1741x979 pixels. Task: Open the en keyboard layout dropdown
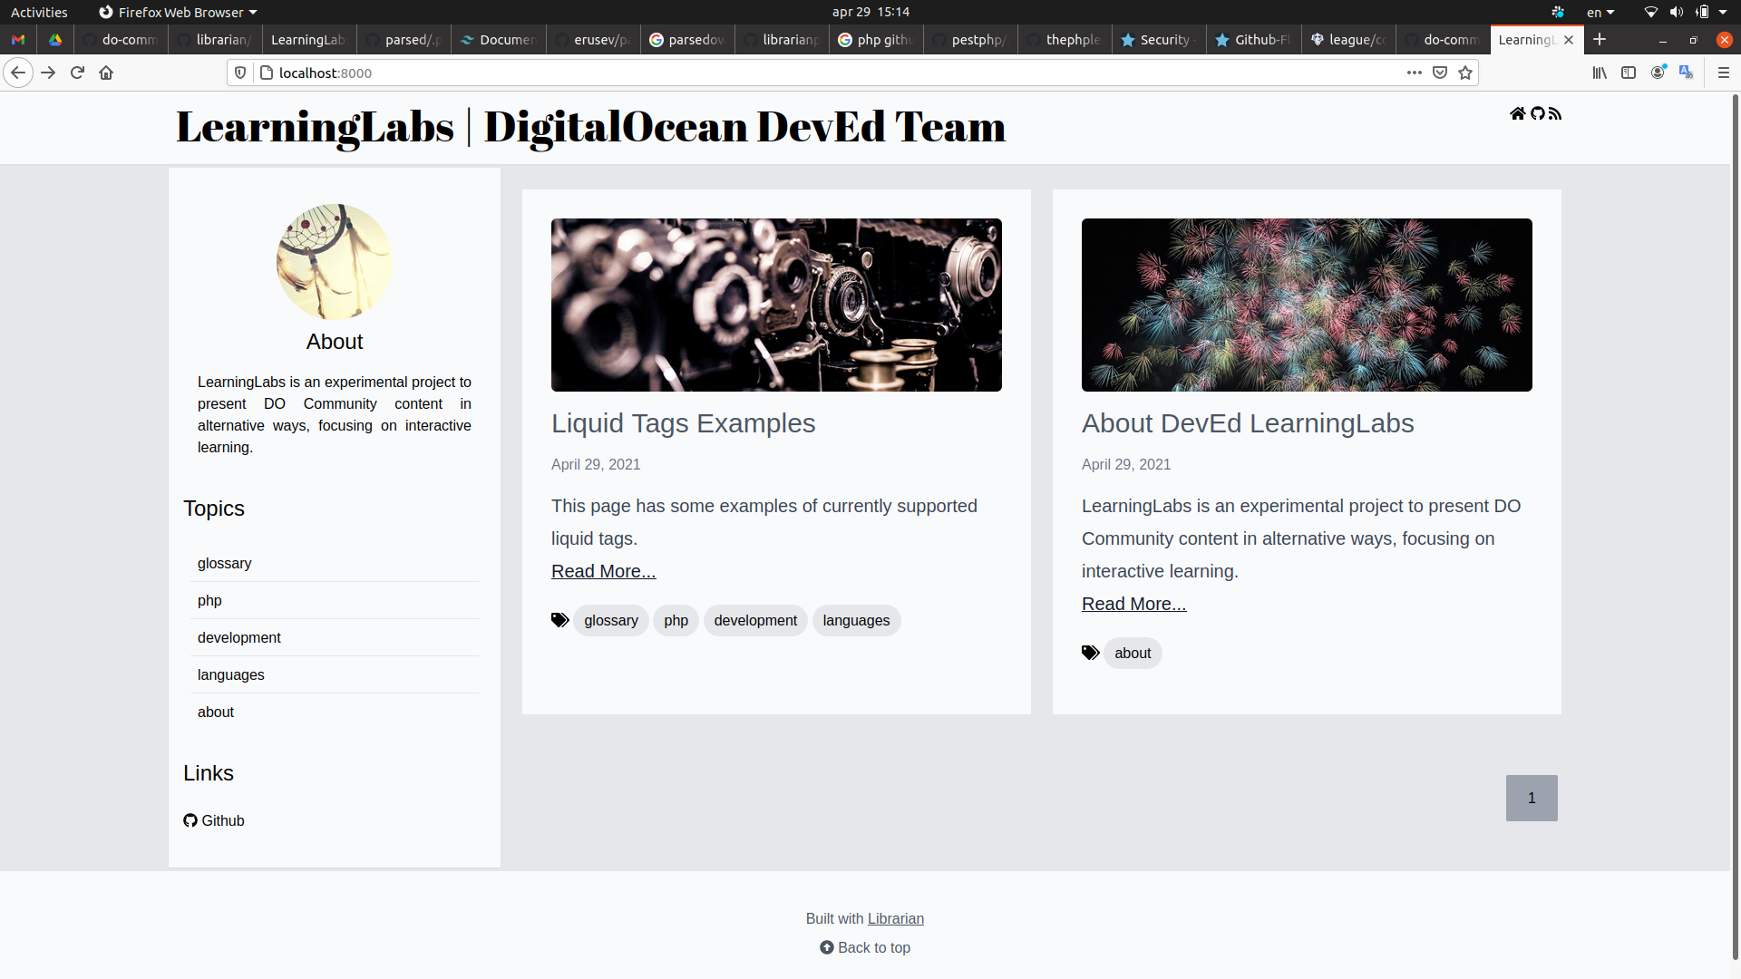point(1600,12)
